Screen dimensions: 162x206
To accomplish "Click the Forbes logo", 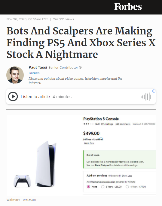I will pos(128,7).
